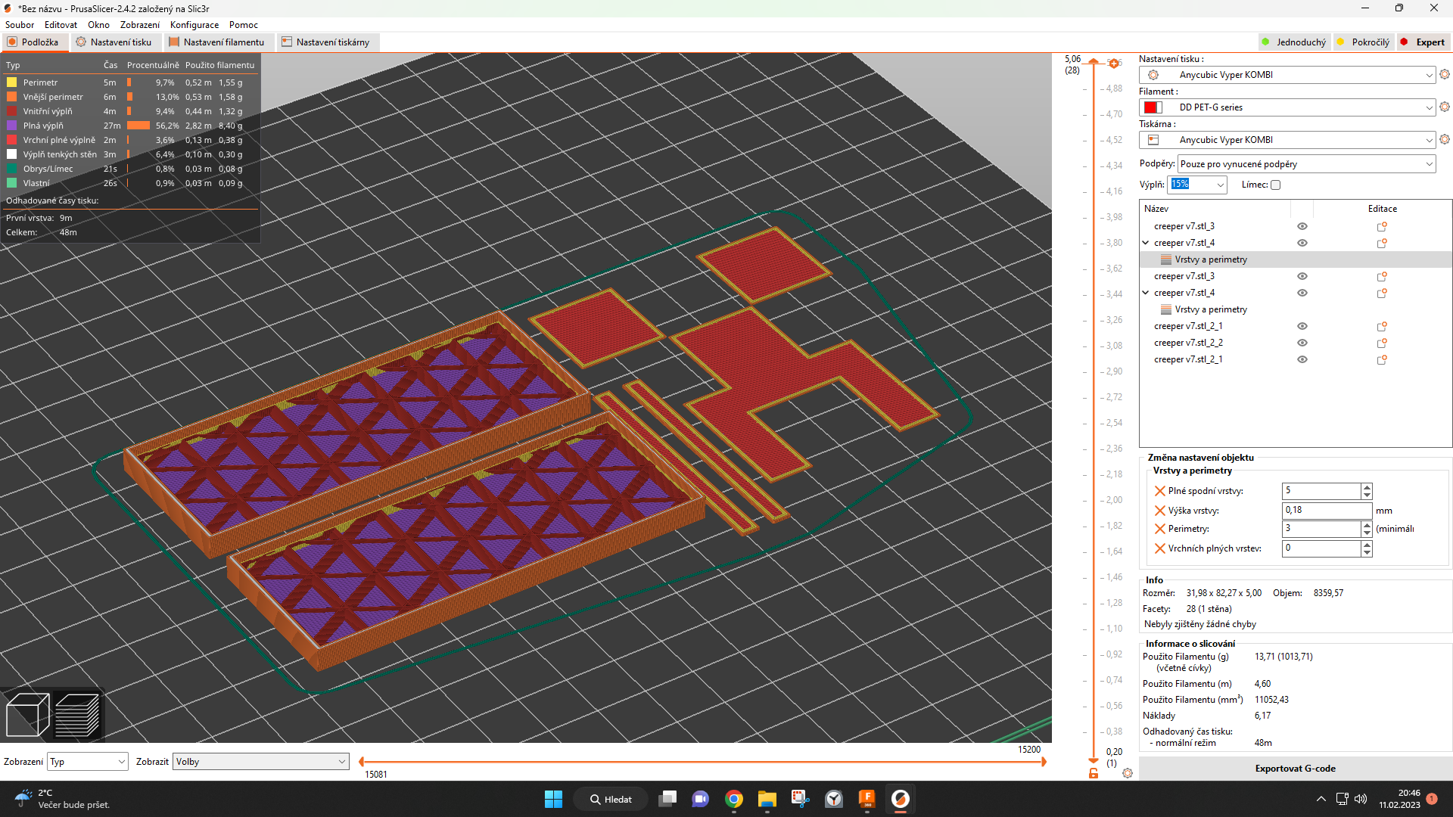This screenshot has width=1453, height=817.
Task: Open File Explorer from the taskbar
Action: click(x=767, y=799)
